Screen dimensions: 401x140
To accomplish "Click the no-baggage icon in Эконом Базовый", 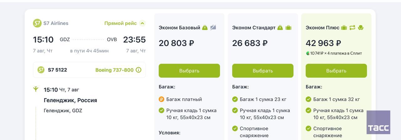I will click(x=213, y=28).
